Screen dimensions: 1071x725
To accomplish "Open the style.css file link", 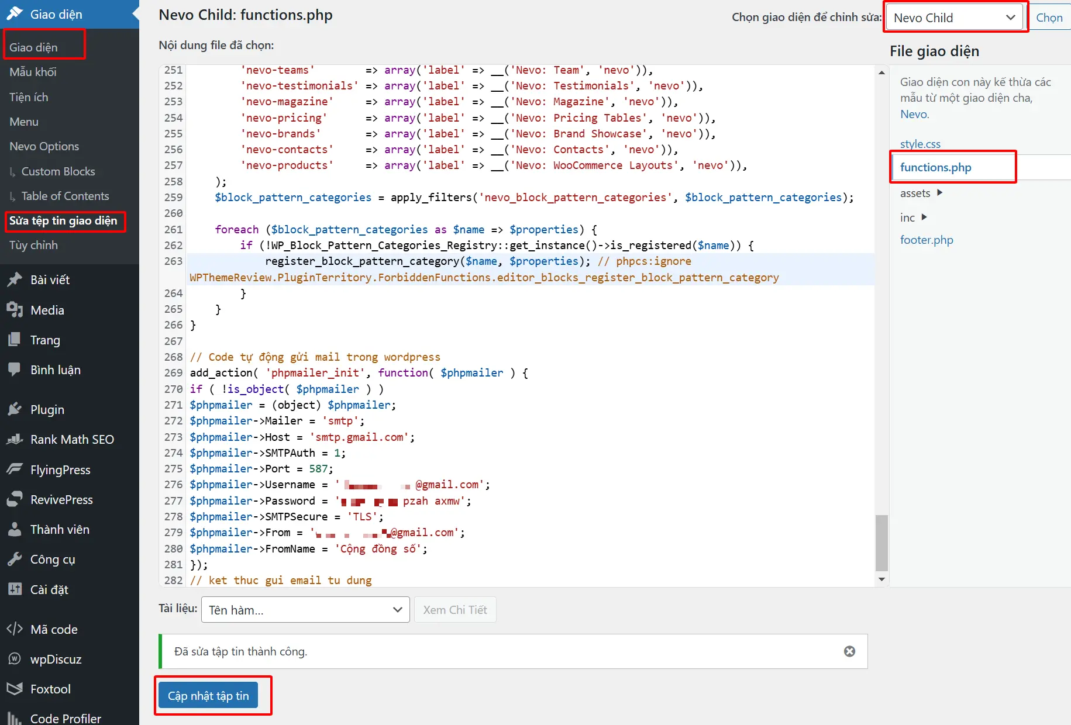I will [920, 144].
